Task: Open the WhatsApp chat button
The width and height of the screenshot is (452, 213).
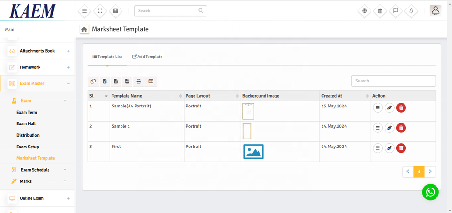Action: [x=430, y=192]
